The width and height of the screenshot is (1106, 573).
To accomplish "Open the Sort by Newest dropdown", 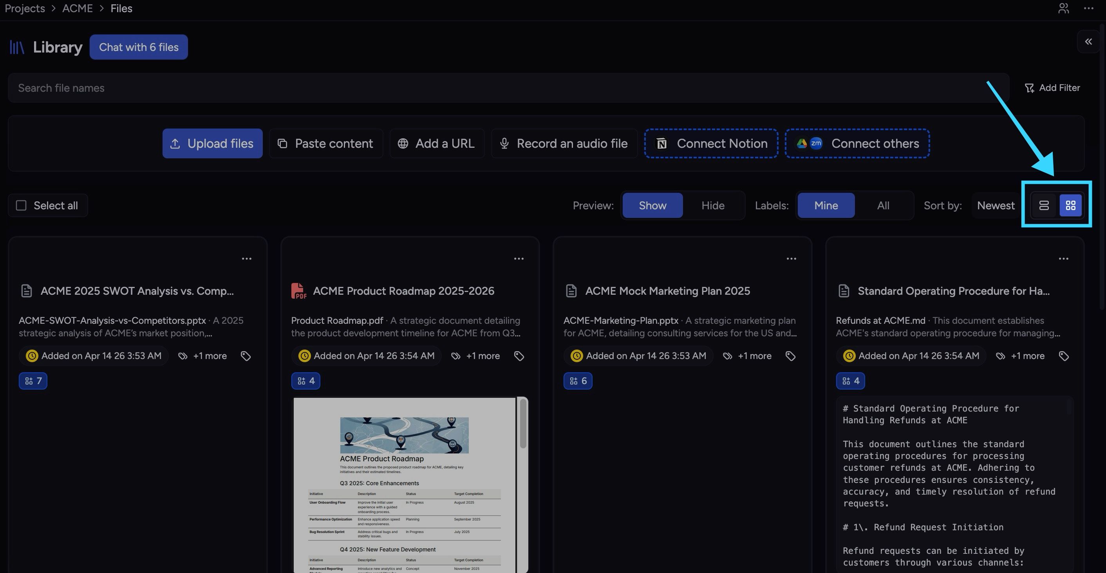I will [x=996, y=205].
